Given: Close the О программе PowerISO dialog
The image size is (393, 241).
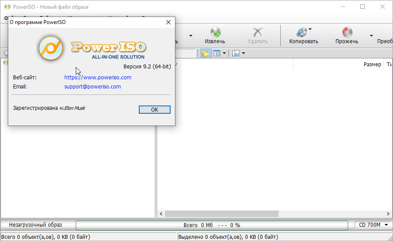Looking at the screenshot, I should 168,22.
